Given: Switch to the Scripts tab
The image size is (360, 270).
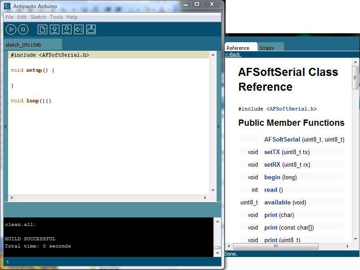Looking at the screenshot, I should [x=271, y=47].
